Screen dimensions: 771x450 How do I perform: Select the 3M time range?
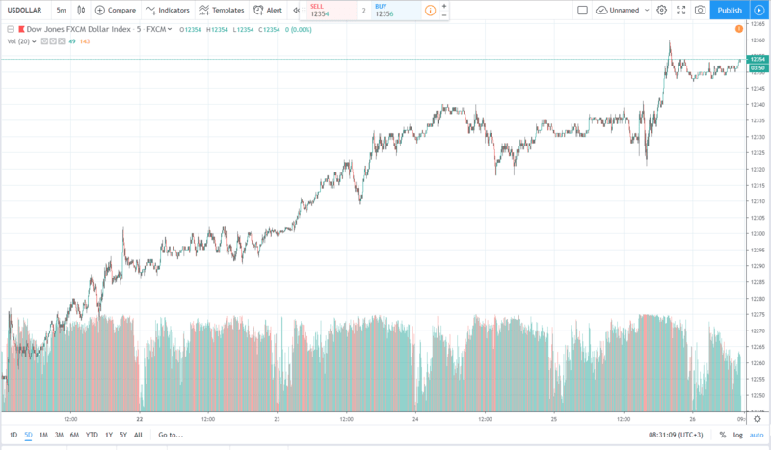pyautogui.click(x=59, y=435)
